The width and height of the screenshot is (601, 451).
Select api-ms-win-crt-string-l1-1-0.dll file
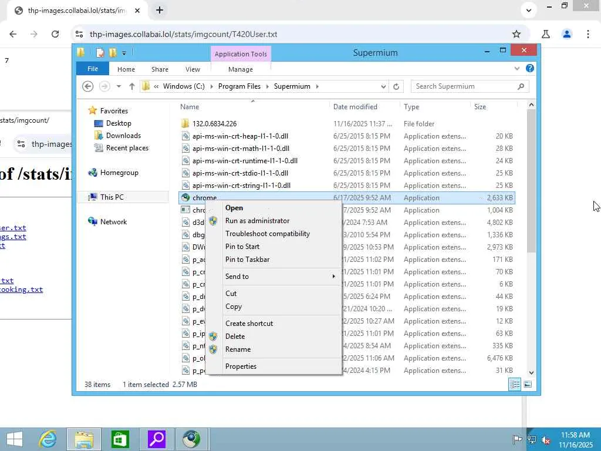[241, 185]
